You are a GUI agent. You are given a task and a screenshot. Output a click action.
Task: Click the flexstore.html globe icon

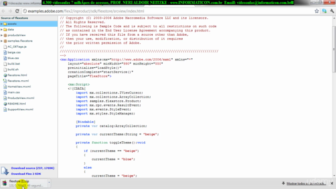point(5,75)
